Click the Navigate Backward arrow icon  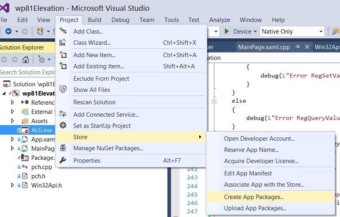coord(8,31)
